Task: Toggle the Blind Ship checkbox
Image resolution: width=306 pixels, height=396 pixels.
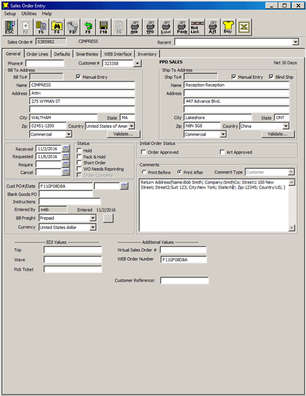Action: tap(271, 77)
